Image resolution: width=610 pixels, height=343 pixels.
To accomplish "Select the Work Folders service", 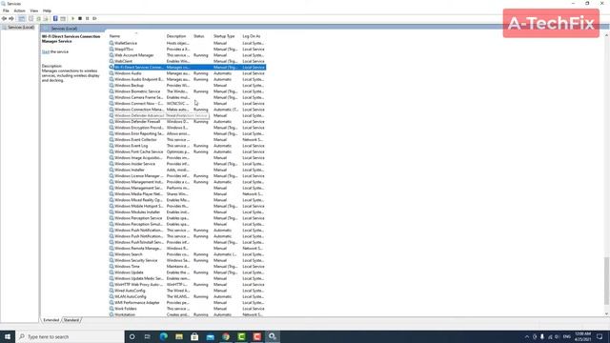I will point(188,309).
